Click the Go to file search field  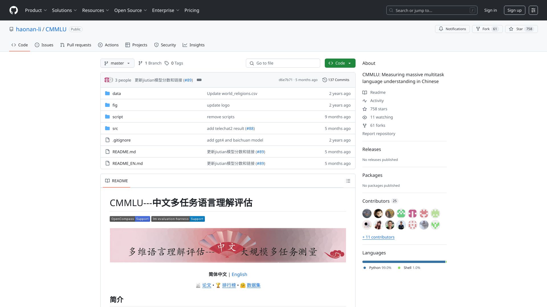tap(283, 63)
